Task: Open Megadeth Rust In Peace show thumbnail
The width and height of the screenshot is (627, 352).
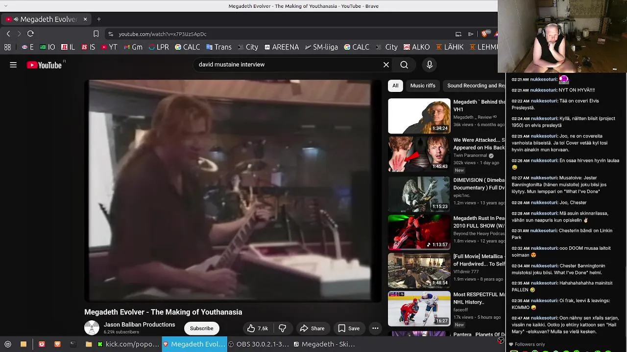Action: point(419,232)
